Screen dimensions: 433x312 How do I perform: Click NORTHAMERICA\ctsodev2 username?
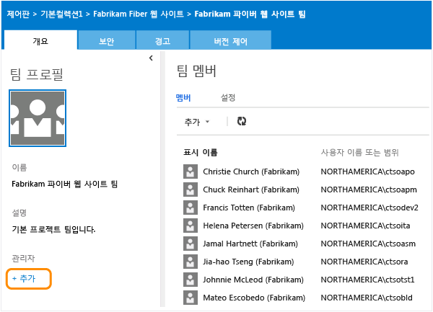[369, 208]
